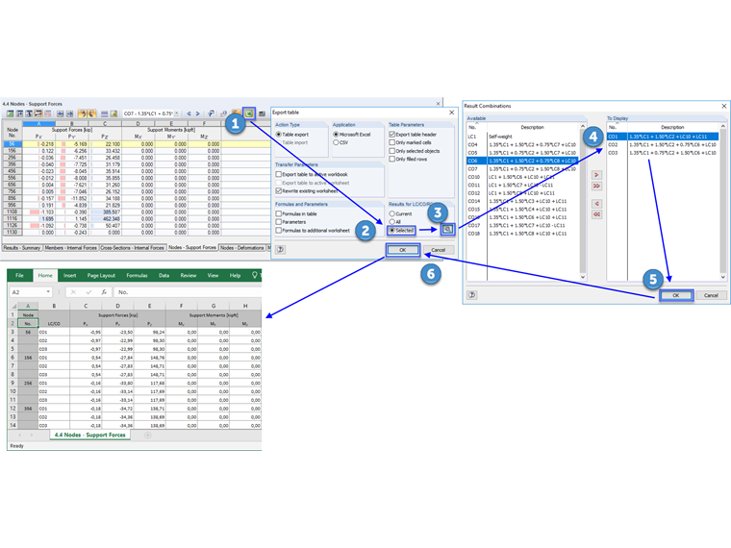Go to next load case with right arrow
The image size is (731, 548).
pyautogui.click(x=198, y=113)
